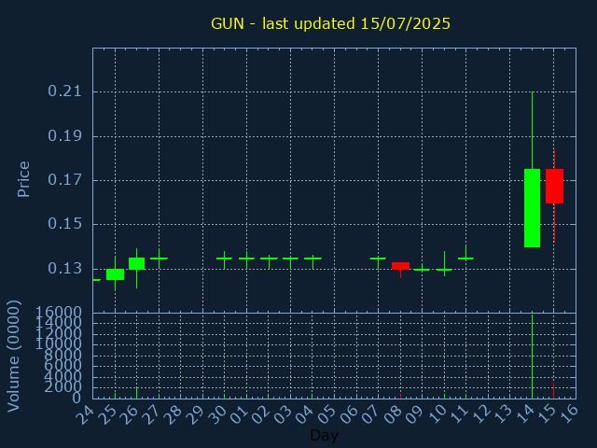597x448 pixels.
Task: Click the 0 volume tick label
Action: click(76, 399)
